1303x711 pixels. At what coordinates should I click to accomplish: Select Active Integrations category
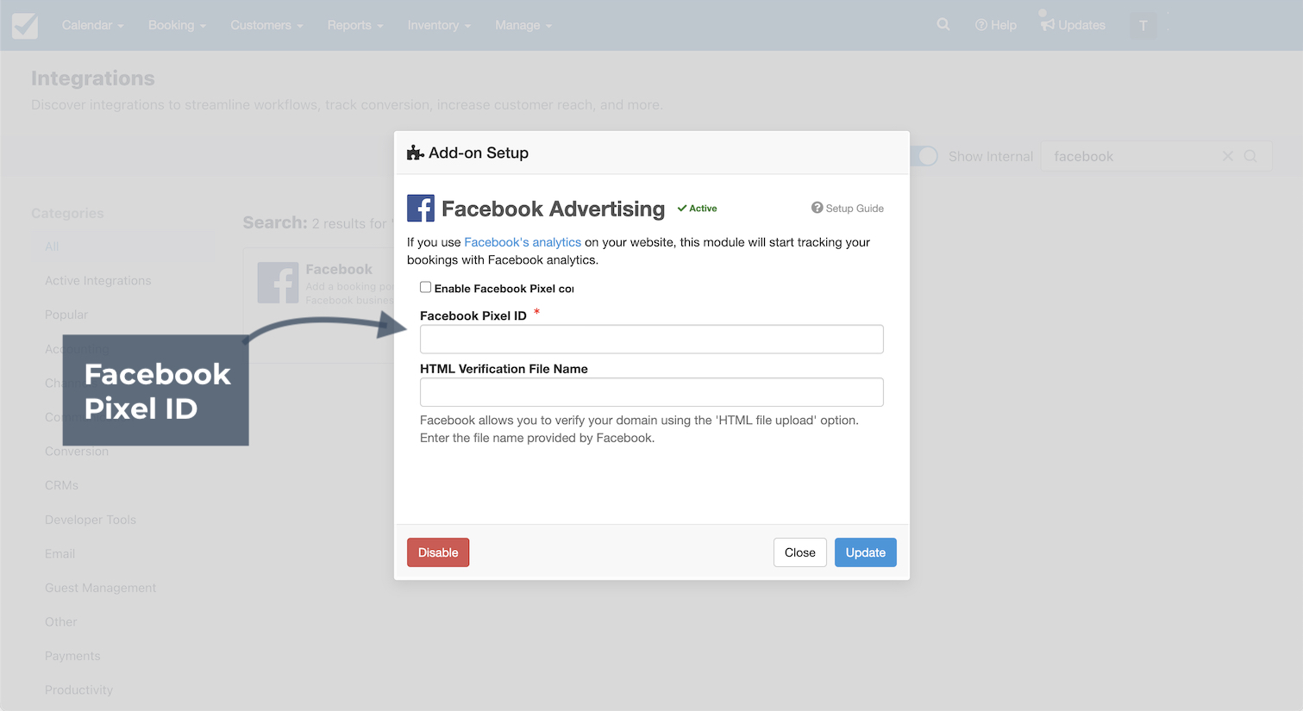98,280
